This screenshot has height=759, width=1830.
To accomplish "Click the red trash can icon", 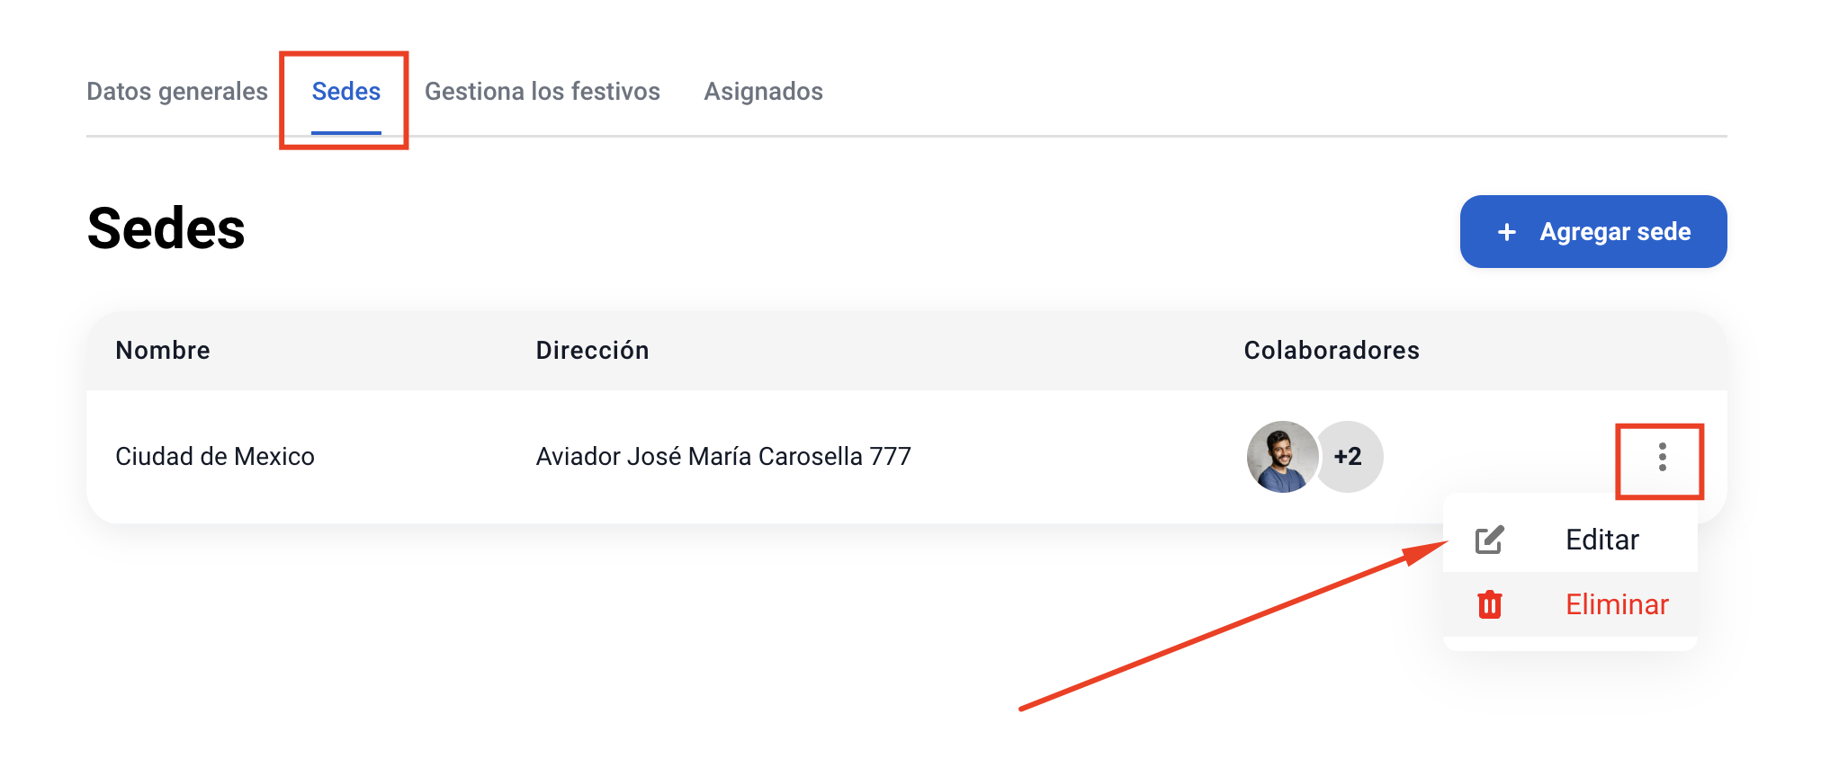I will (x=1490, y=604).
